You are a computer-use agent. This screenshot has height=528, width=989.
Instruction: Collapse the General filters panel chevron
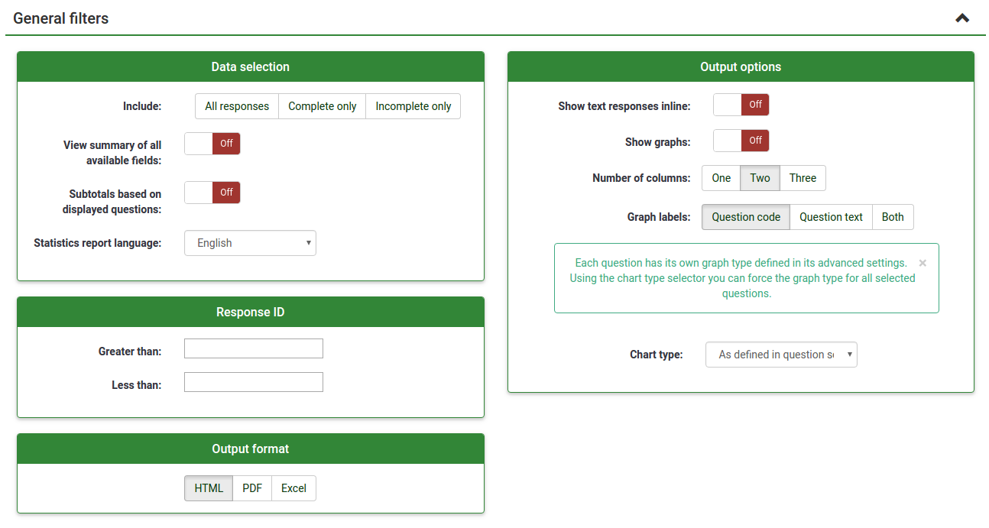coord(962,18)
